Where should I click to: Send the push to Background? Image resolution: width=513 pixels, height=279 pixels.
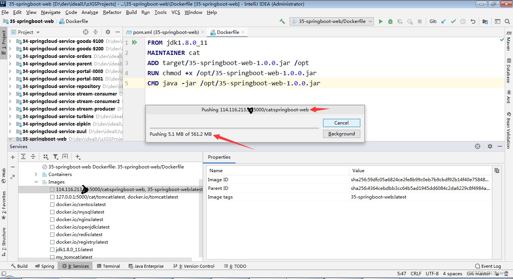(341, 134)
